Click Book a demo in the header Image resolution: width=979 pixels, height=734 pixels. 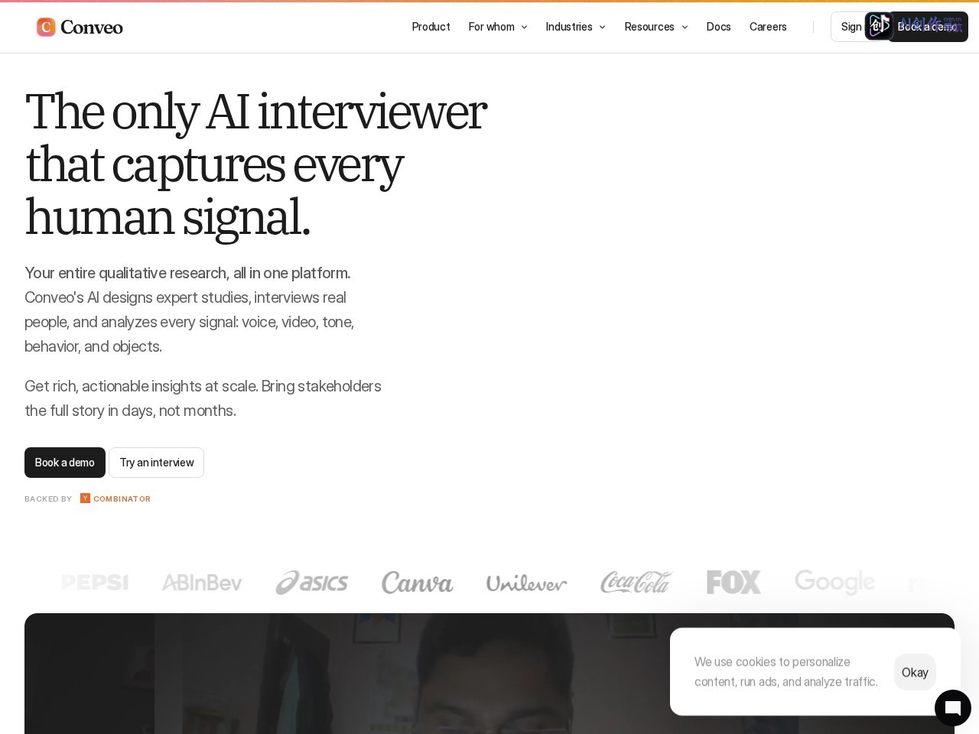pyautogui.click(x=929, y=27)
